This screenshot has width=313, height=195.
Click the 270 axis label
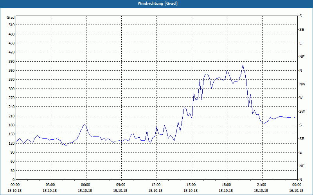tap(12, 98)
